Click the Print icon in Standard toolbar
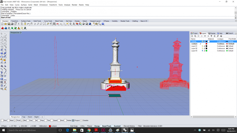Screen dimensions: 237x133 coord(12,24)
